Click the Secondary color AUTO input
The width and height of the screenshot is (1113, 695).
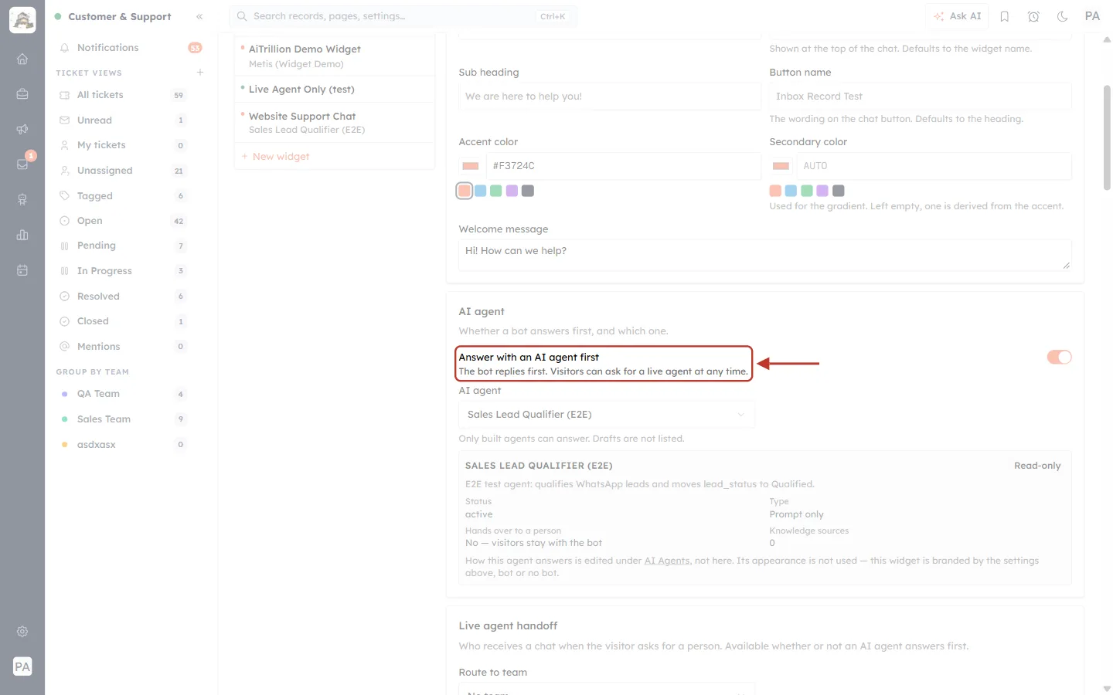[x=934, y=166]
